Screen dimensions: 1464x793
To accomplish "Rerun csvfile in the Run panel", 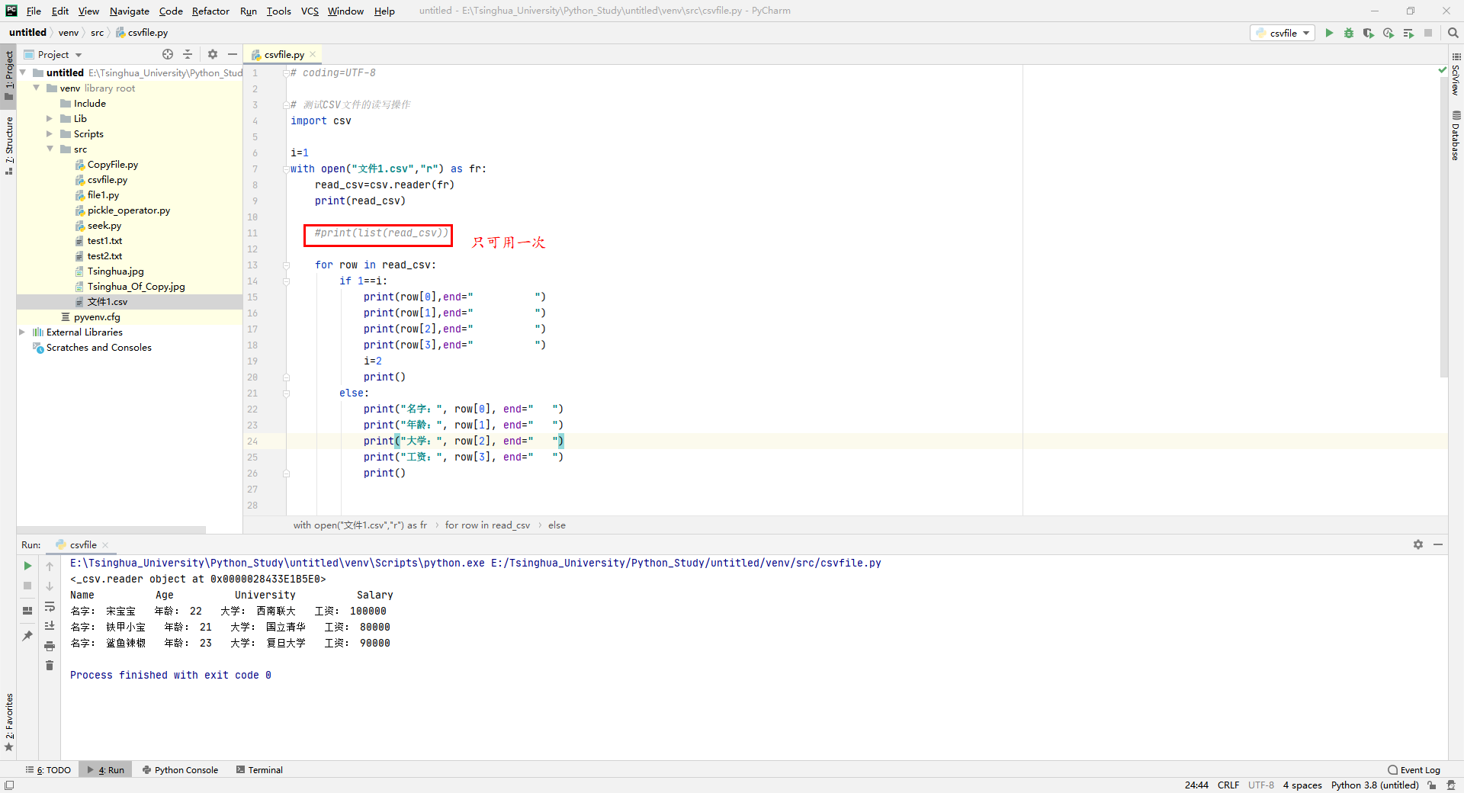I will coord(27,566).
